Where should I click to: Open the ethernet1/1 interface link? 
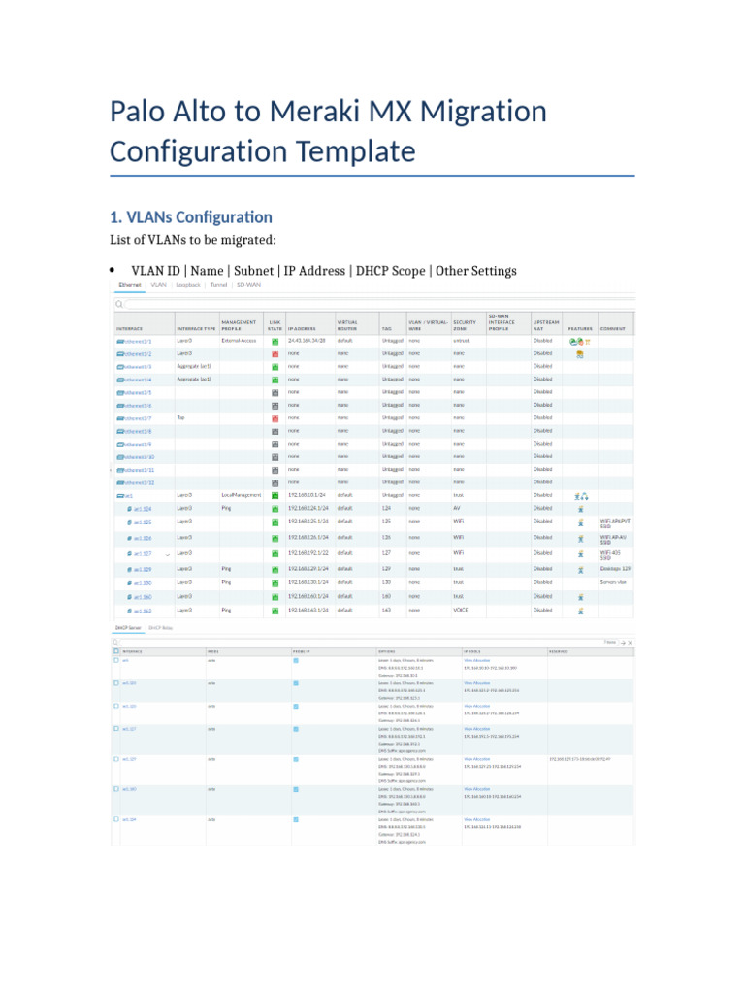coord(138,342)
